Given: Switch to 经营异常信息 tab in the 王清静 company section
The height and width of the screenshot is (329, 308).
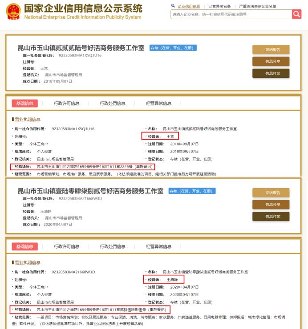Looking at the screenshot, I should (x=158, y=246).
